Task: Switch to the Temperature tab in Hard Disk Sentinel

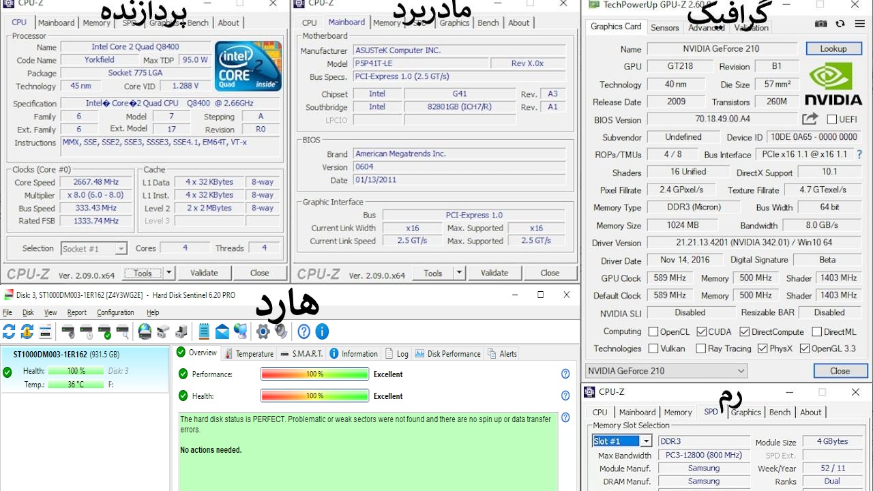Action: pos(249,353)
